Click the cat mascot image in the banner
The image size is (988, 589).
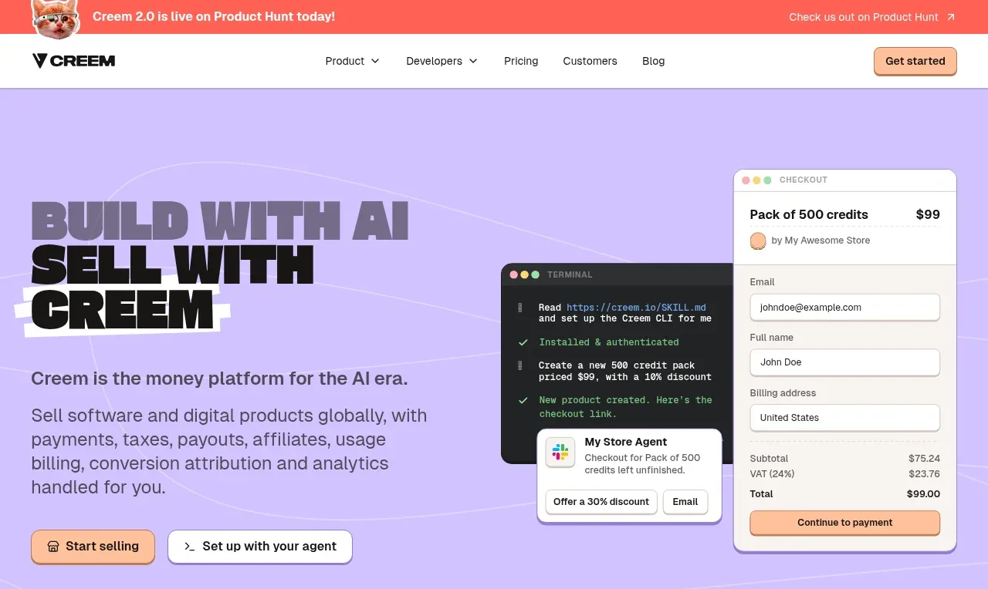[56, 19]
